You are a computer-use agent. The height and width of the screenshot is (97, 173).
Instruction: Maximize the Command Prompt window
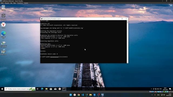[x=122, y=19]
